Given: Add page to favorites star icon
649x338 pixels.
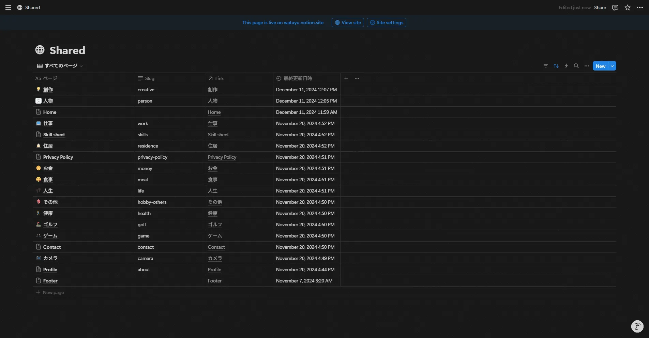Looking at the screenshot, I should 628,7.
